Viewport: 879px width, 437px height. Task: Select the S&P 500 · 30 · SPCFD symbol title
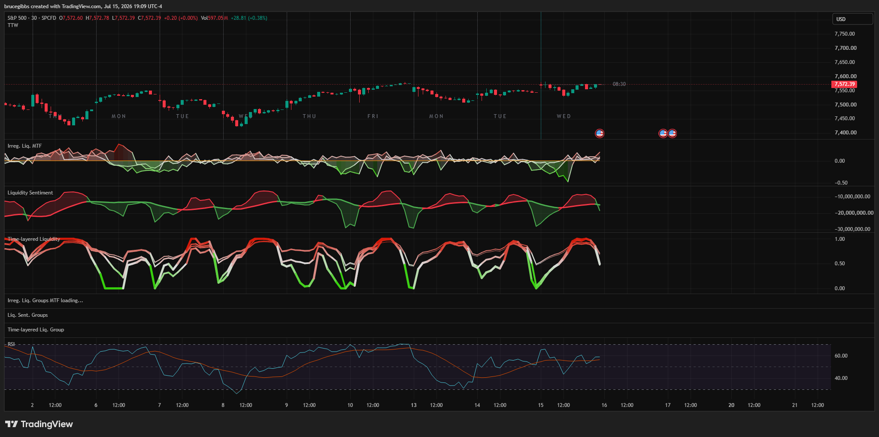[x=32, y=18]
